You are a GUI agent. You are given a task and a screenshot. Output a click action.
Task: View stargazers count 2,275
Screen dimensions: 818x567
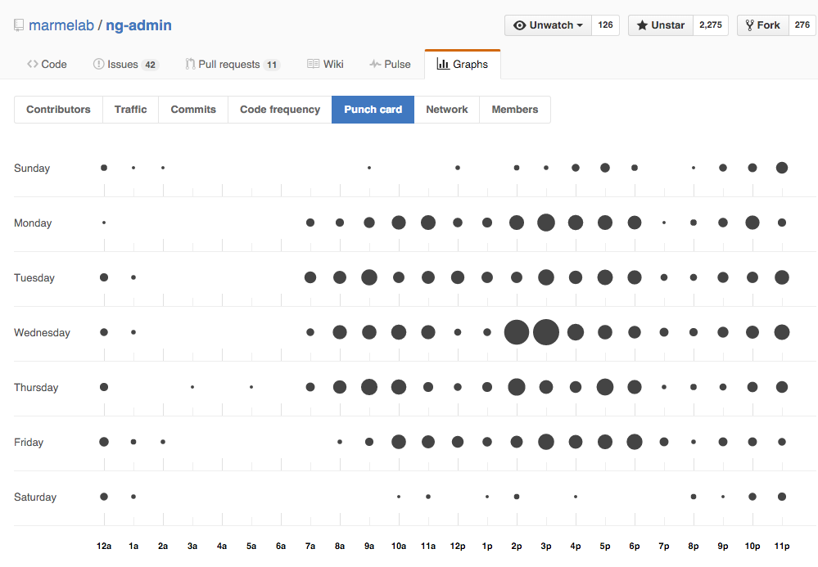click(711, 25)
